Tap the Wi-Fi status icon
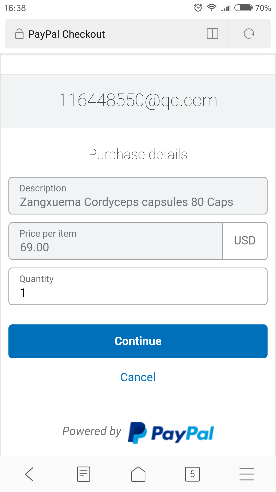 pos(212,8)
